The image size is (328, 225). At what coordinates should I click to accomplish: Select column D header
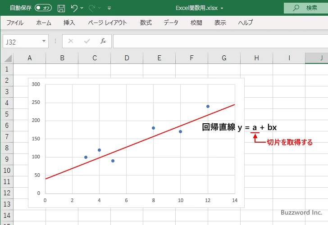coord(127,58)
